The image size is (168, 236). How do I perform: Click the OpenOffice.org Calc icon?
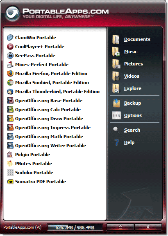10,110
